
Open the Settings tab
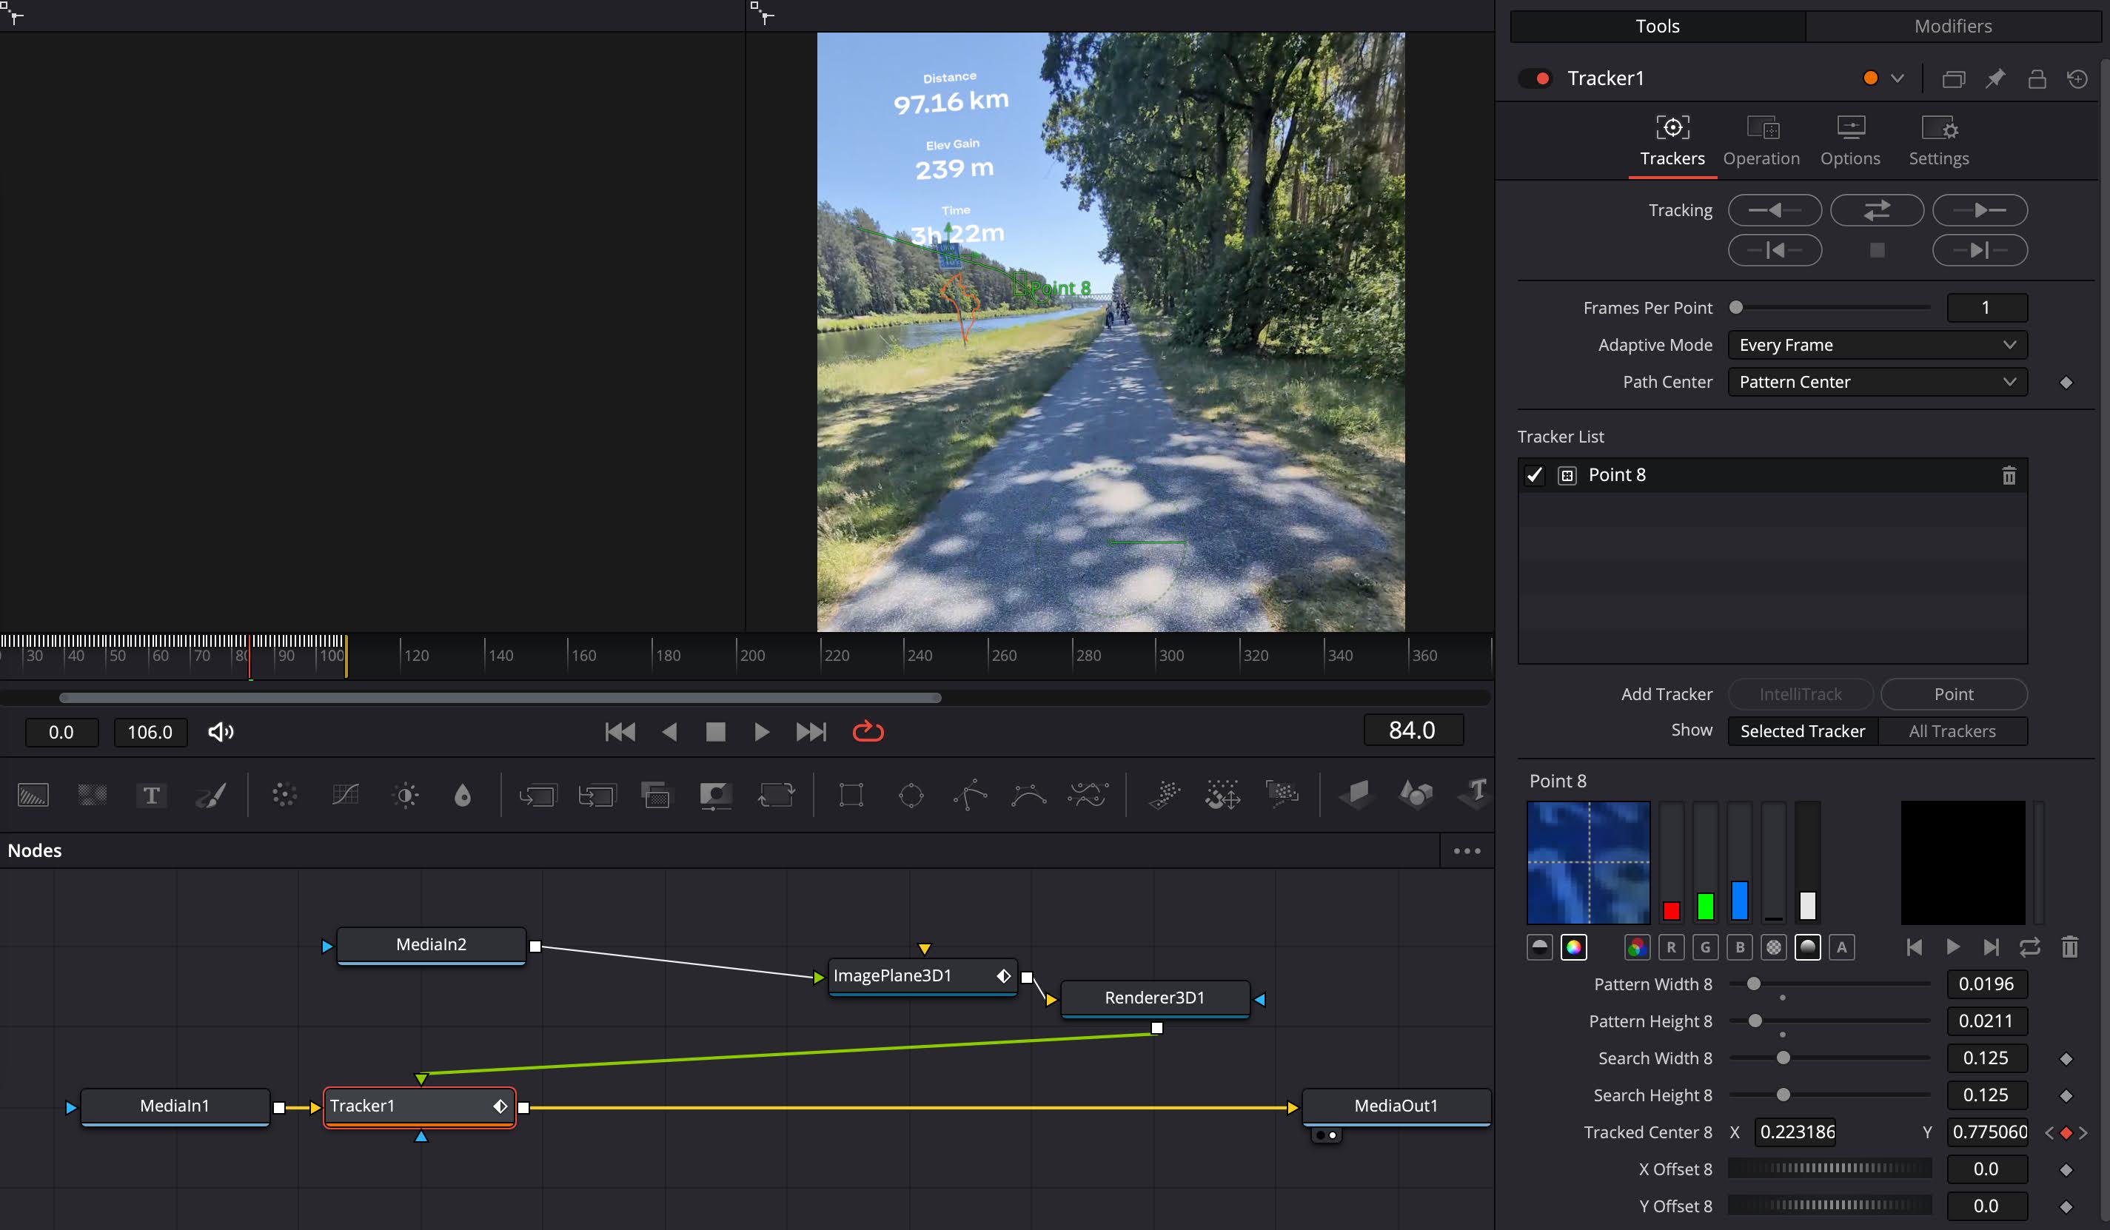pos(1938,141)
